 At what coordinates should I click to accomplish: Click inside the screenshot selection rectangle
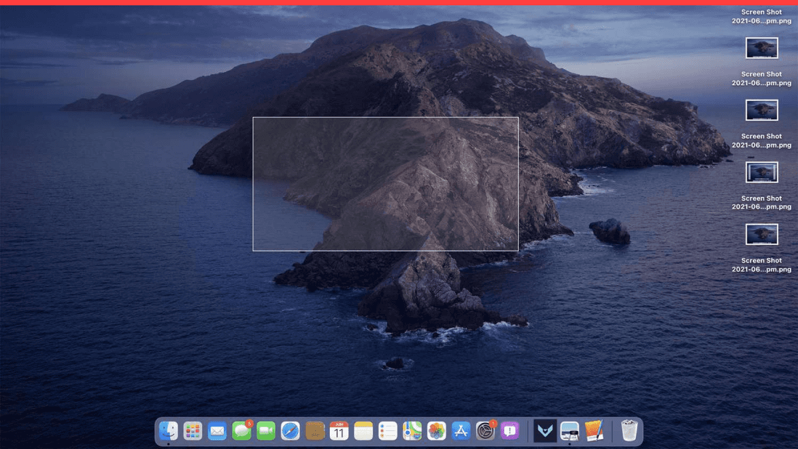click(385, 184)
